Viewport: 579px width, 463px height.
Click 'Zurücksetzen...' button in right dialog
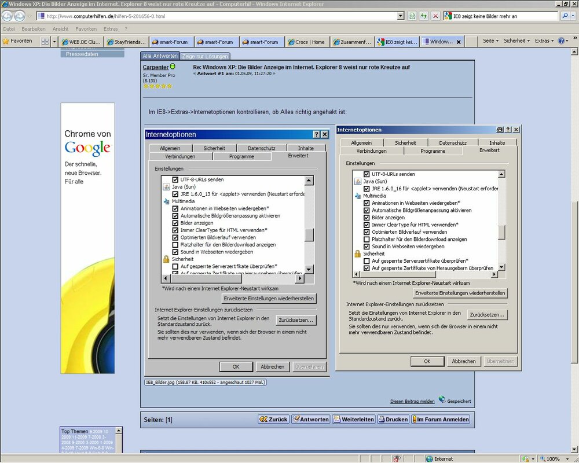(487, 315)
